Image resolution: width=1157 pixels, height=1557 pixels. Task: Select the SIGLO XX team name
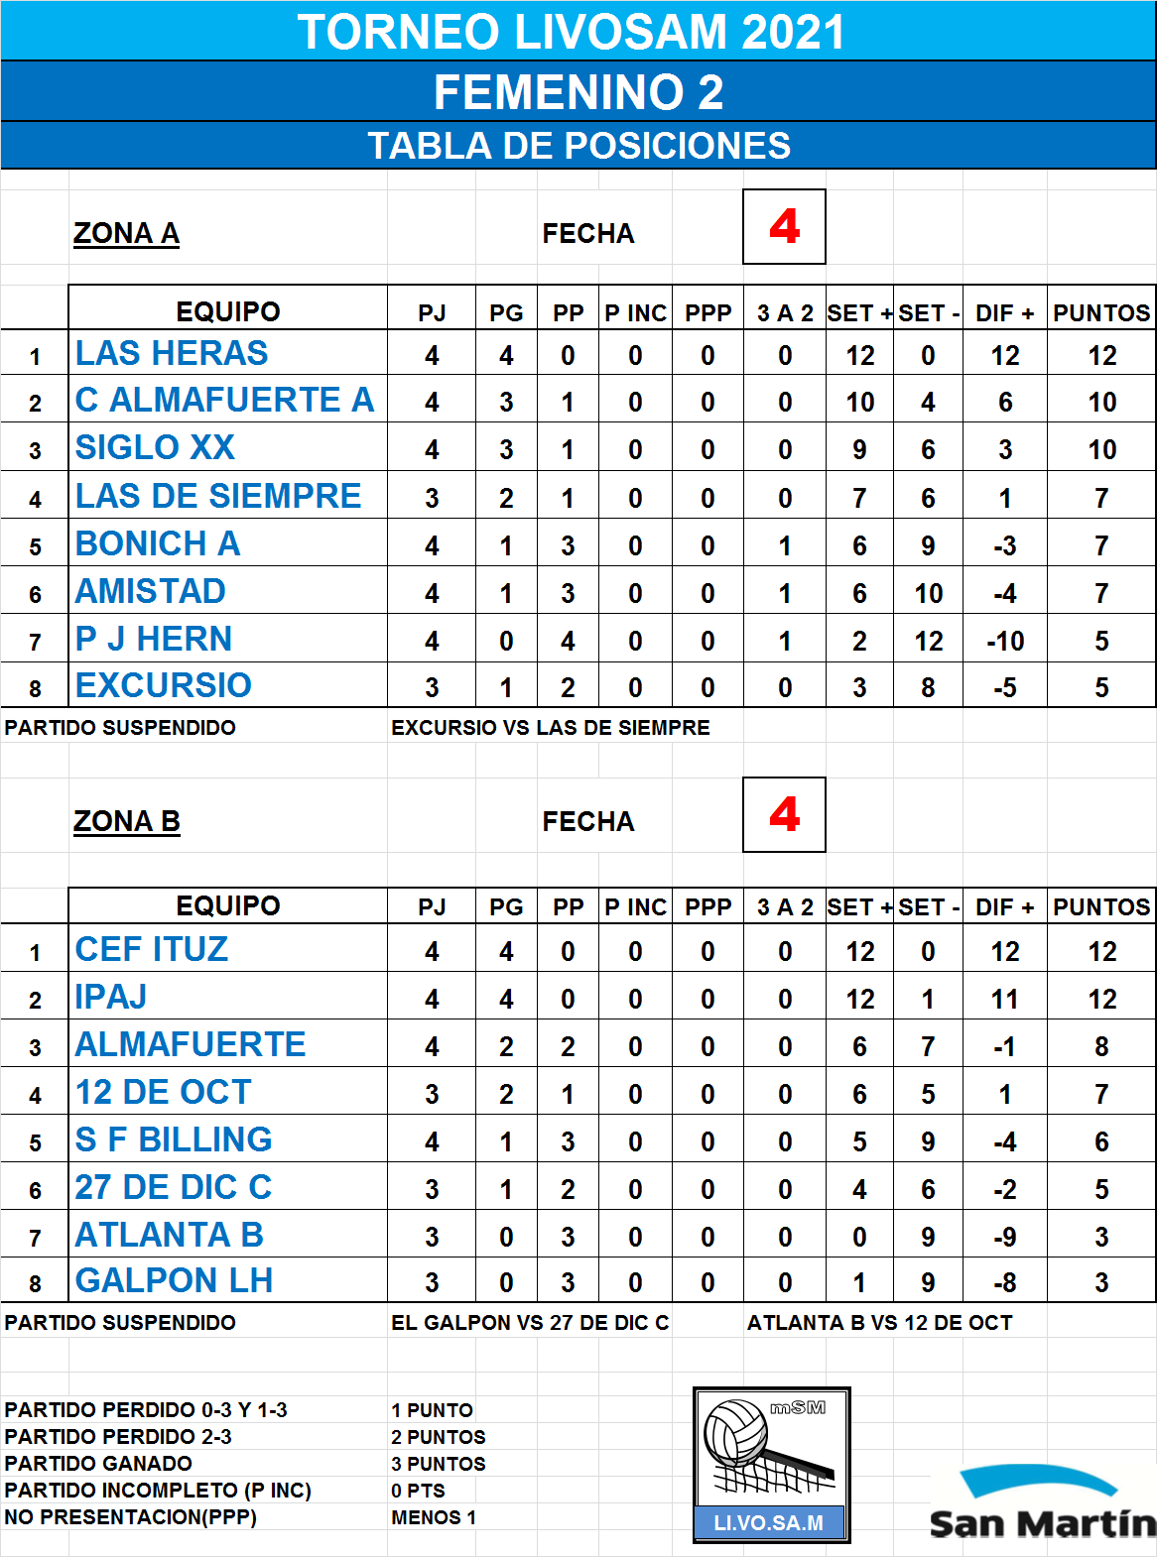point(155,447)
